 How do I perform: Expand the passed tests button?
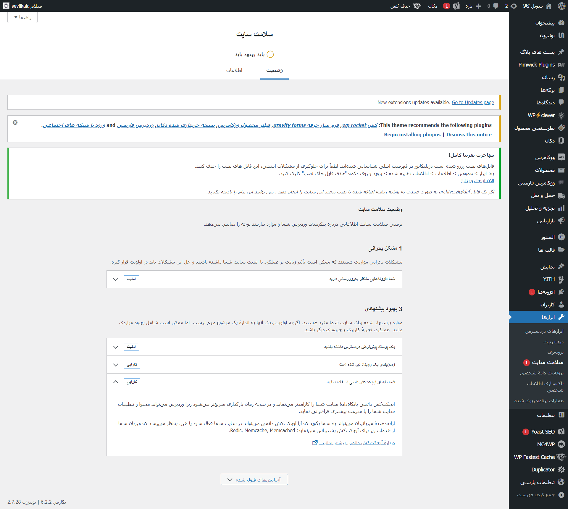click(x=254, y=479)
